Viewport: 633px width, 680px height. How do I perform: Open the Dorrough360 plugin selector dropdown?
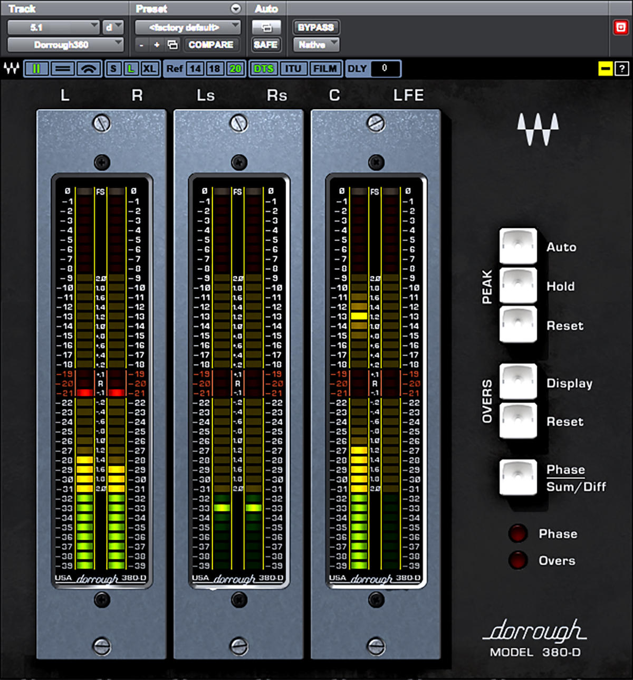tap(65, 45)
